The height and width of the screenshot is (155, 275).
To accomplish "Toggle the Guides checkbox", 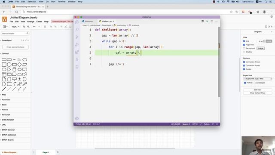I will (x=244, y=69).
